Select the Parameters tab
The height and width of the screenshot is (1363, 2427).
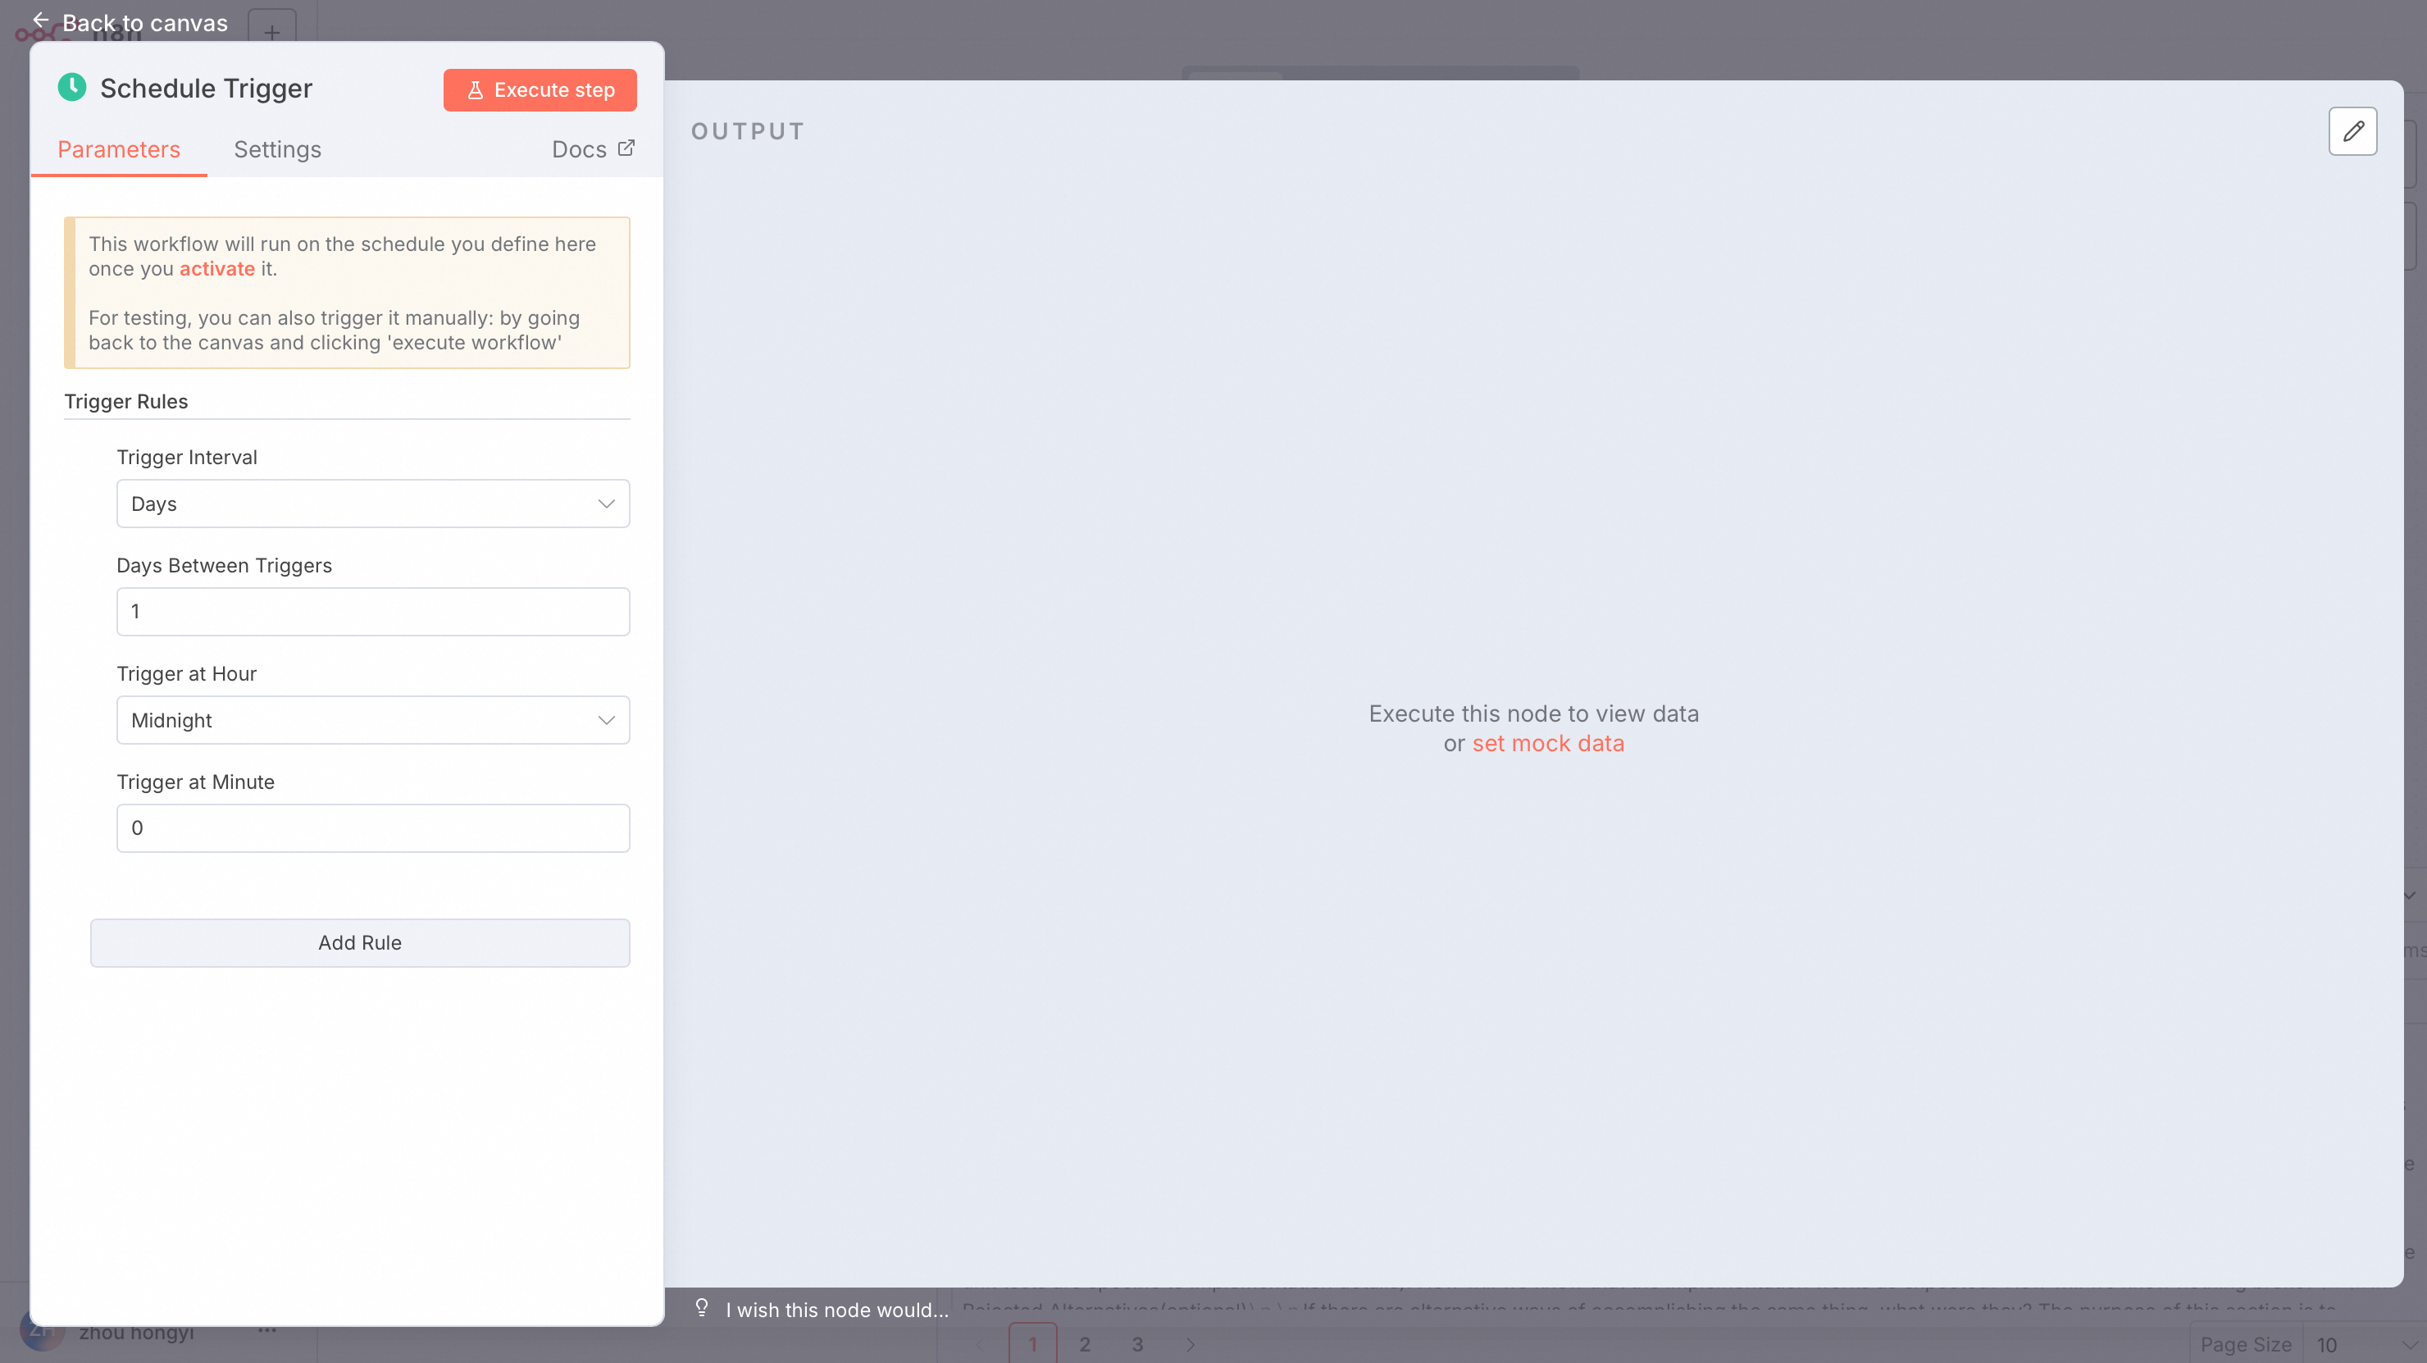(119, 150)
